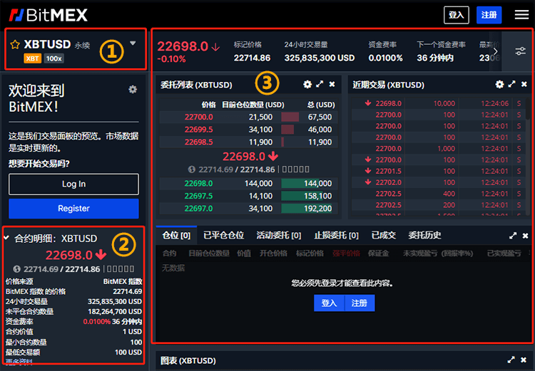Click ask price 22700.0 in order book
Viewport: 535px width, 371px height.
tap(198, 117)
